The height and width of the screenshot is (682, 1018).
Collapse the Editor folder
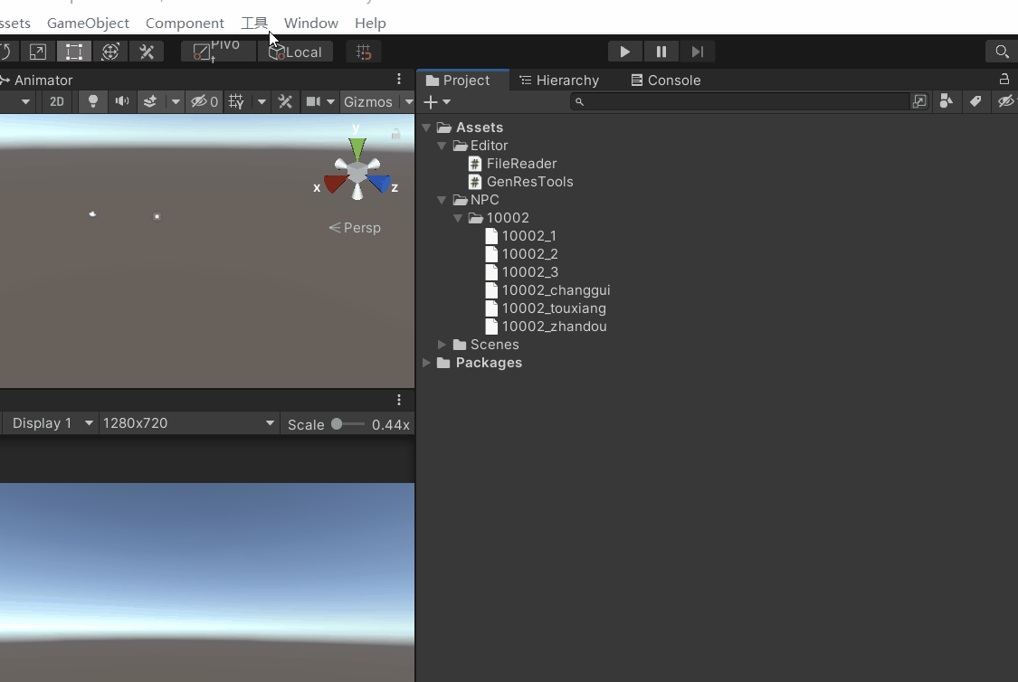(442, 146)
